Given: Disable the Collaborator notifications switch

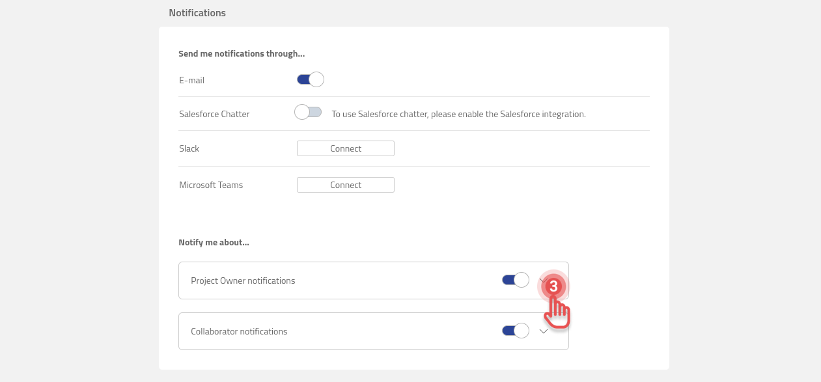Looking at the screenshot, I should tap(515, 331).
